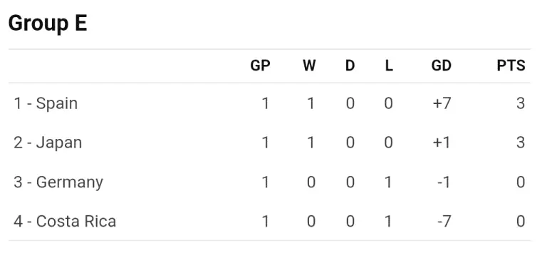Click Spain's +7 goal difference

click(442, 103)
